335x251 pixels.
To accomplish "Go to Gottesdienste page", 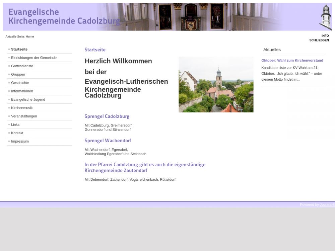I will 22,66.
